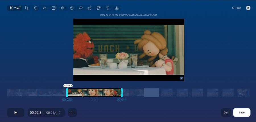Click the Remove watermark/logo tool
This screenshot has height=122, width=256.
click(117, 8)
